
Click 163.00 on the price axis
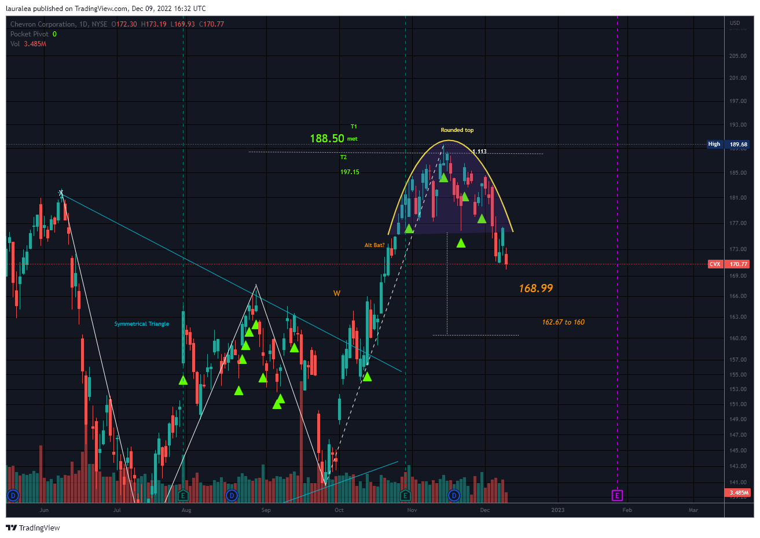[738, 317]
